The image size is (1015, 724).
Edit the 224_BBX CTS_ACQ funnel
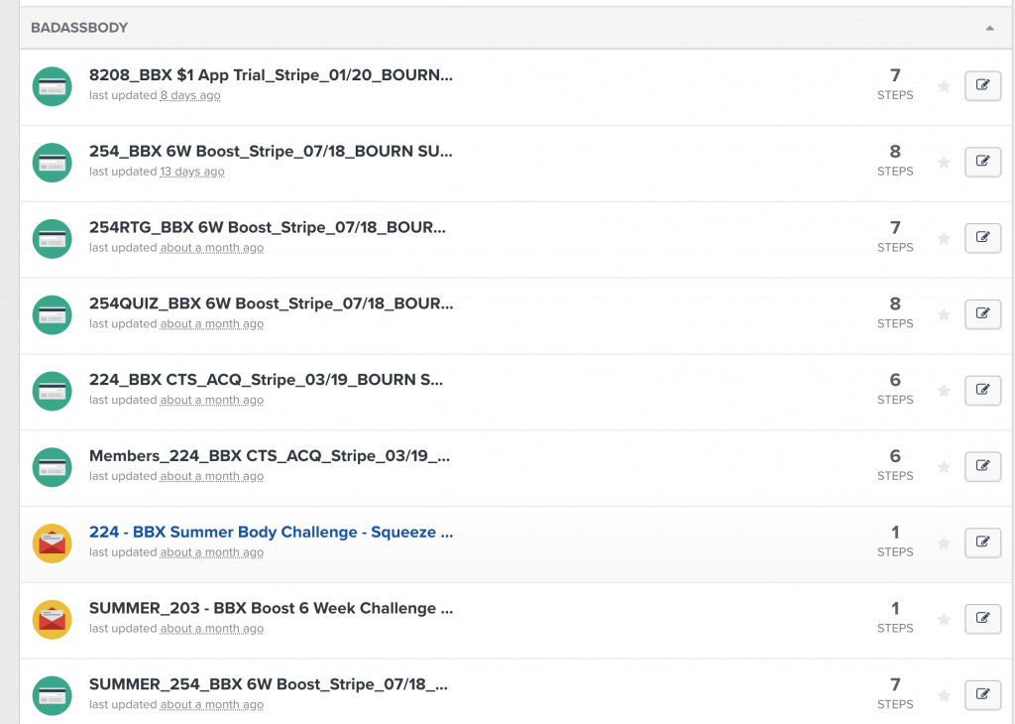point(982,391)
